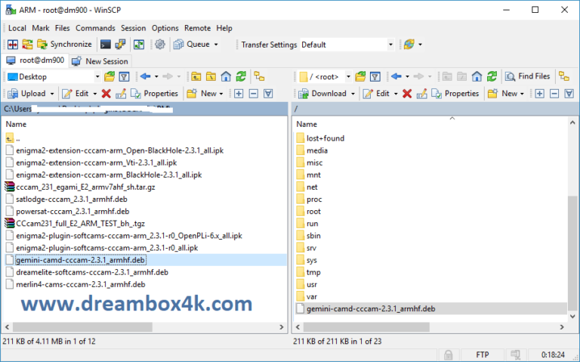Open the Commands menu

tap(95, 28)
